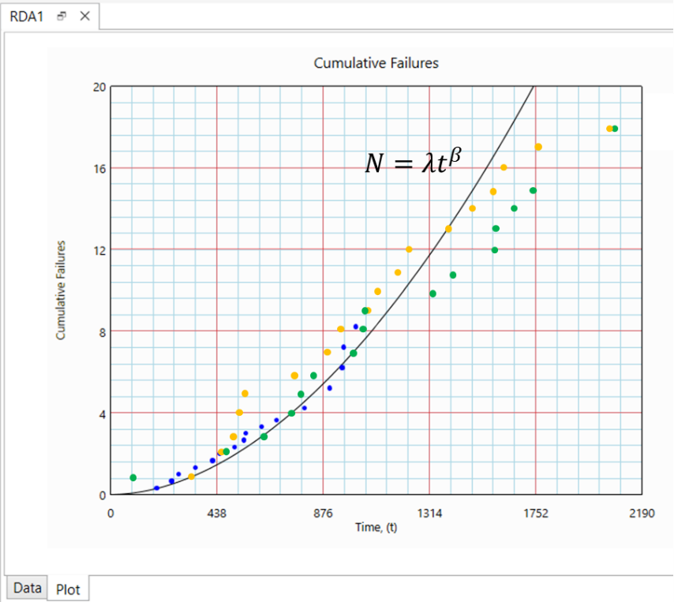The image size is (674, 602).
Task: Select the leftmost green data point
Action: click(133, 477)
